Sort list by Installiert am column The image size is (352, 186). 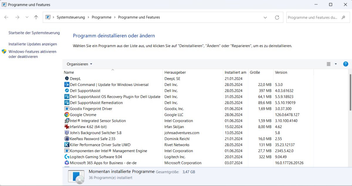235,72
